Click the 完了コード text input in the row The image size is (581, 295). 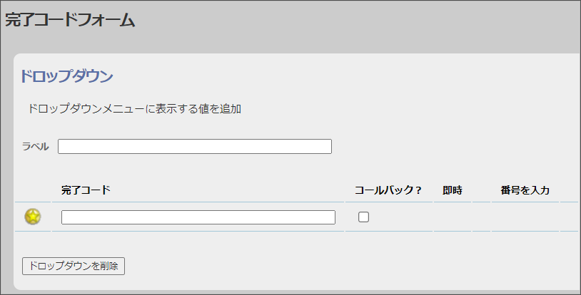pyautogui.click(x=198, y=217)
